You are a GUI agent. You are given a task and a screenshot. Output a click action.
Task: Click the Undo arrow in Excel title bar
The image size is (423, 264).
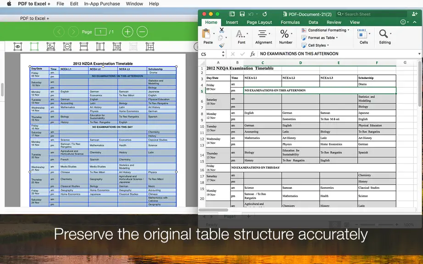coord(251,14)
